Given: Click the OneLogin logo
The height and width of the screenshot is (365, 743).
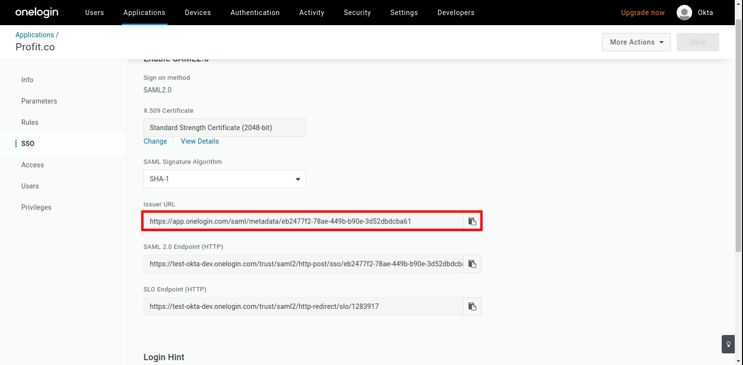Looking at the screenshot, I should pos(37,13).
